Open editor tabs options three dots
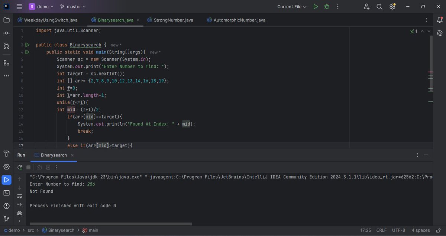 click(426, 20)
